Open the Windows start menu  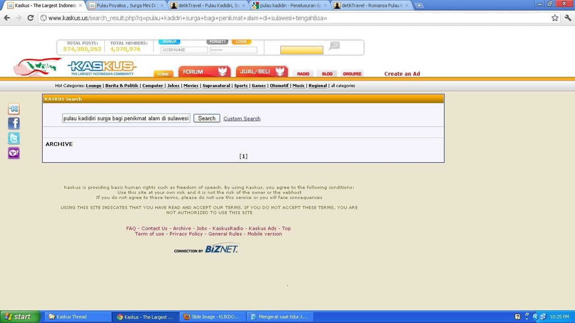(21, 317)
